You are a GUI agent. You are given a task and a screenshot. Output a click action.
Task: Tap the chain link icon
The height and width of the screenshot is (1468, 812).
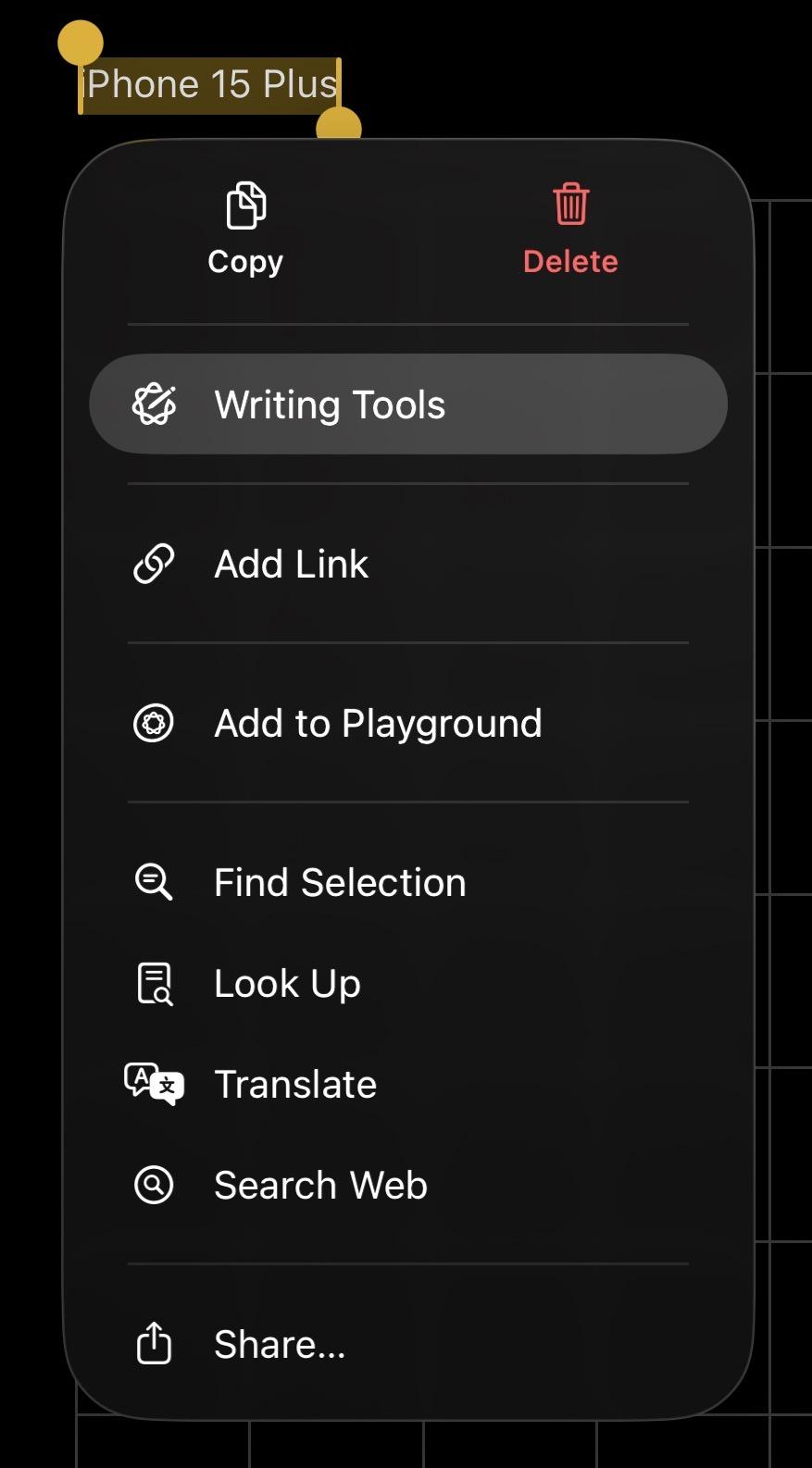pos(154,564)
